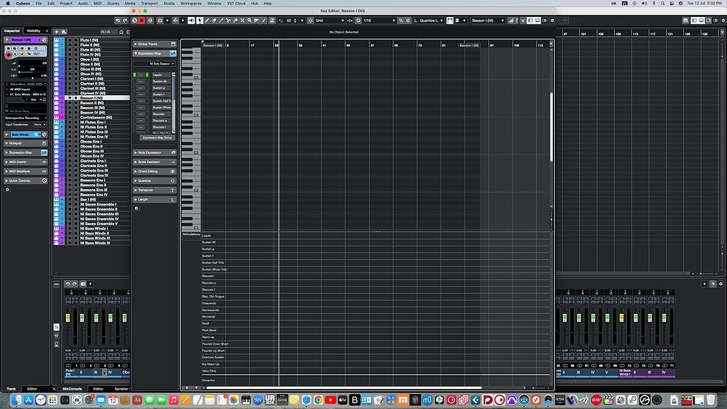
Task: Select the Draw pencil tool
Action: click(x=207, y=20)
